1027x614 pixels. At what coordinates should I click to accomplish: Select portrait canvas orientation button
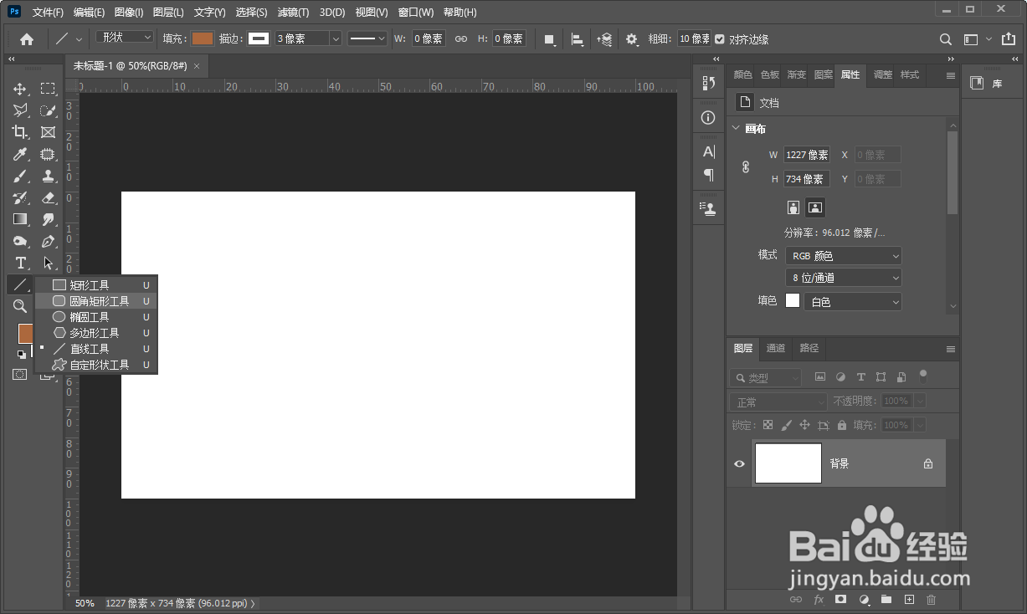click(793, 207)
